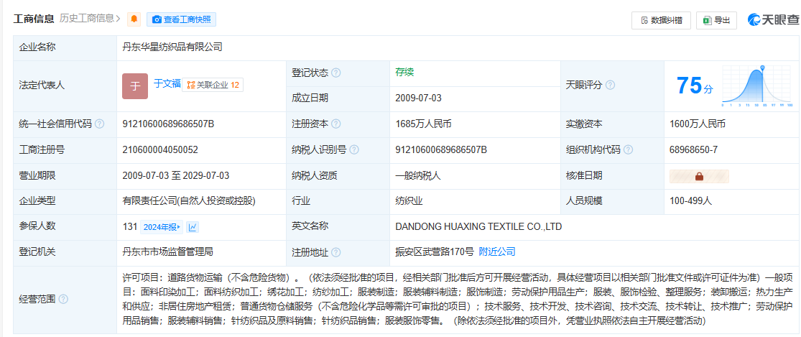
Task: Click the 75分 score value
Action: (694, 86)
